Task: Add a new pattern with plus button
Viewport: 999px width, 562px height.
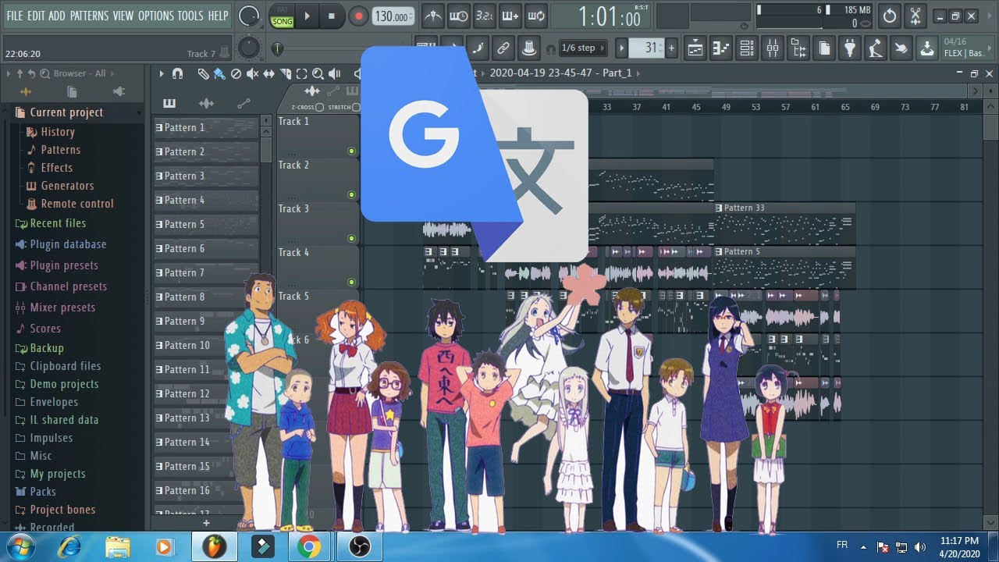Action: 206,523
